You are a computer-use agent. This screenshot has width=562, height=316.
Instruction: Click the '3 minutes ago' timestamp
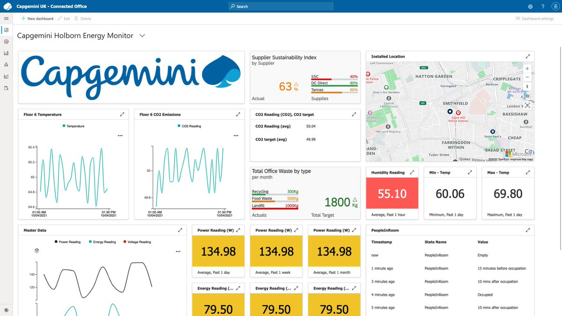tap(383, 281)
